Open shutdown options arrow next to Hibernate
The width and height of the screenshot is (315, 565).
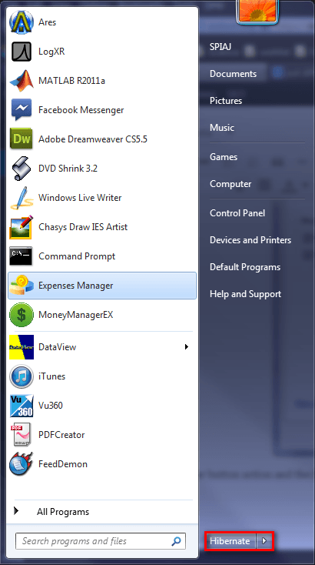point(264,541)
